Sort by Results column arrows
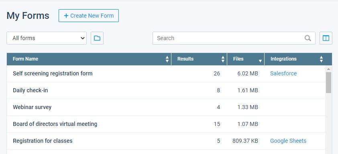 point(223,59)
